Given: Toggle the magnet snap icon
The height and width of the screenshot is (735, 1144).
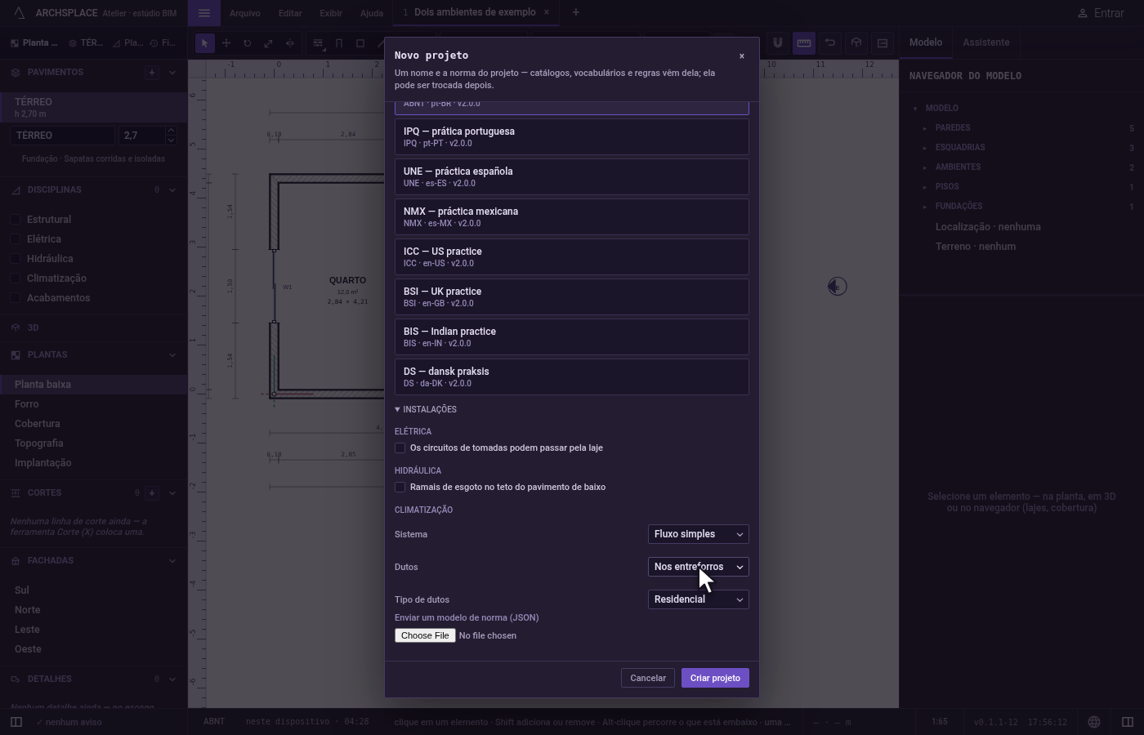Looking at the screenshot, I should [x=778, y=42].
